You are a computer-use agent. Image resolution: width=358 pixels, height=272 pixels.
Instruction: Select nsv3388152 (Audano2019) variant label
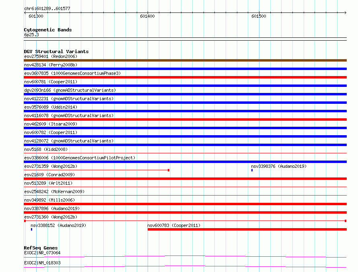click(x=58, y=225)
